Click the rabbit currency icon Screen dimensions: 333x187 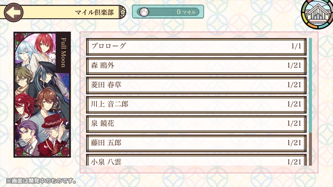(x=144, y=12)
